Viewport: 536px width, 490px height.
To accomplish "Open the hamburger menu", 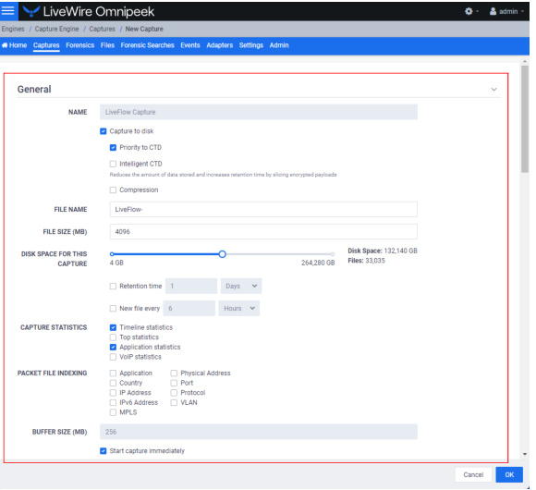I will [x=8, y=10].
